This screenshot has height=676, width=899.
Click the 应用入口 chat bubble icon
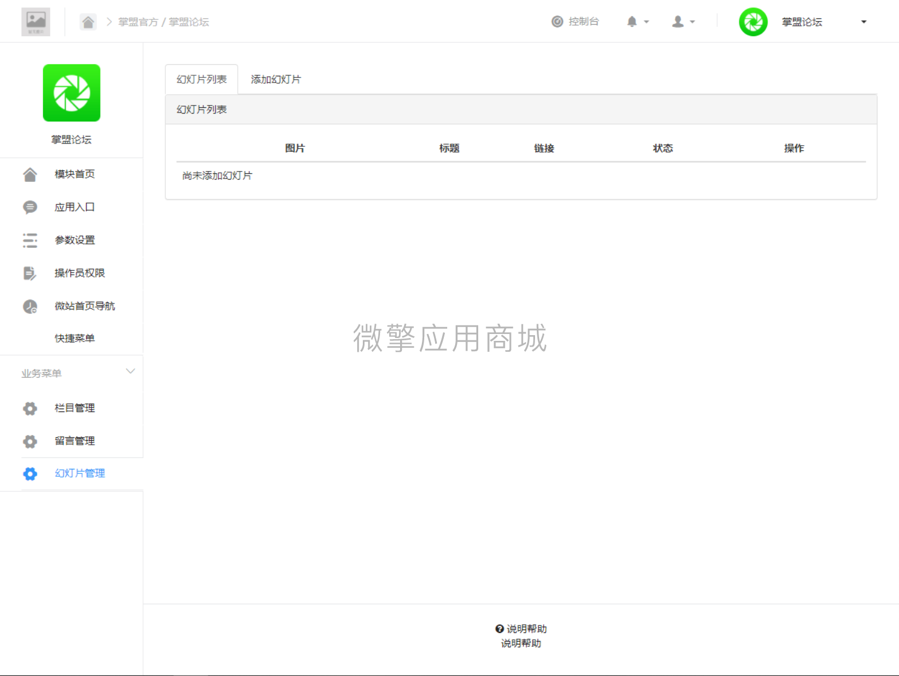(30, 207)
